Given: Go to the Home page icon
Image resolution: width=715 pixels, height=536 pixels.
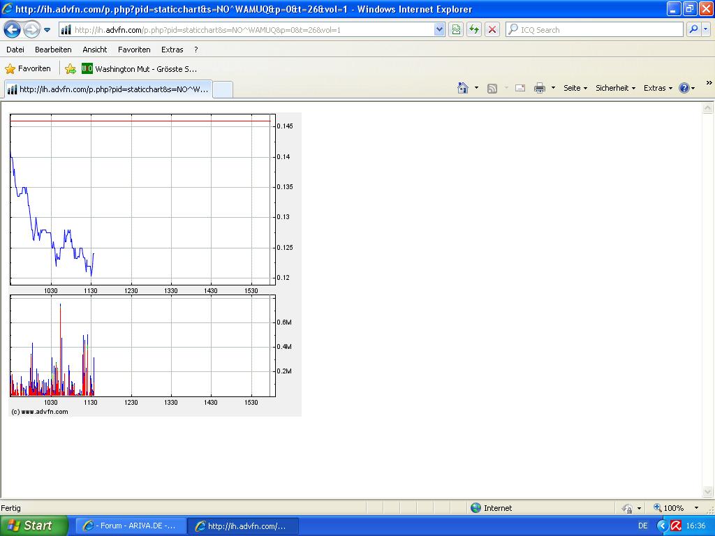Looking at the screenshot, I should click(x=462, y=88).
